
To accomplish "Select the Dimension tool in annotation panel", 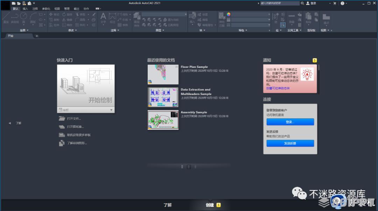I will [112, 17].
